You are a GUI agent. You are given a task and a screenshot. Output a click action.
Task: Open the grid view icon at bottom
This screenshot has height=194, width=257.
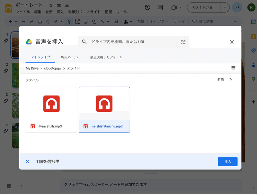(9, 186)
